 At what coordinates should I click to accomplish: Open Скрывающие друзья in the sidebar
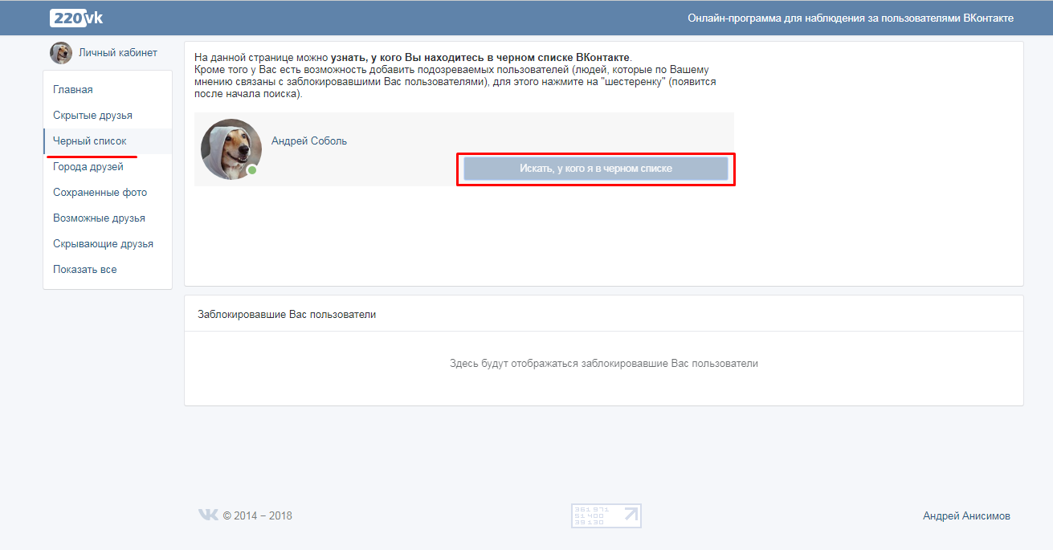(103, 243)
